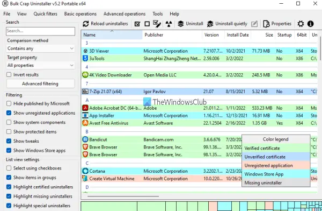The image size is (322, 211).
Task: Click the 4K Video Downloader icon
Action: [x=85, y=75]
